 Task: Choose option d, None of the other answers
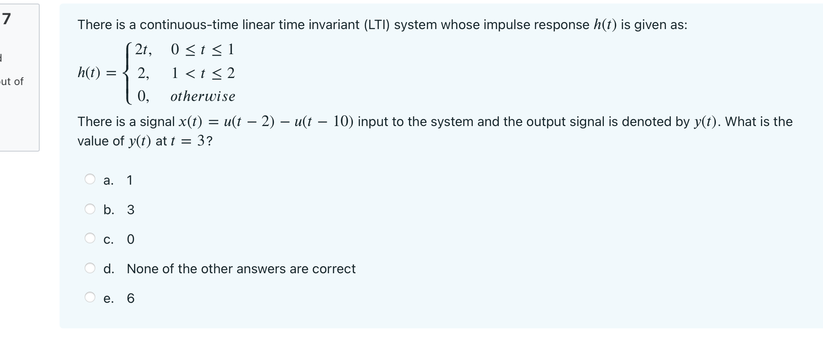coord(229,269)
